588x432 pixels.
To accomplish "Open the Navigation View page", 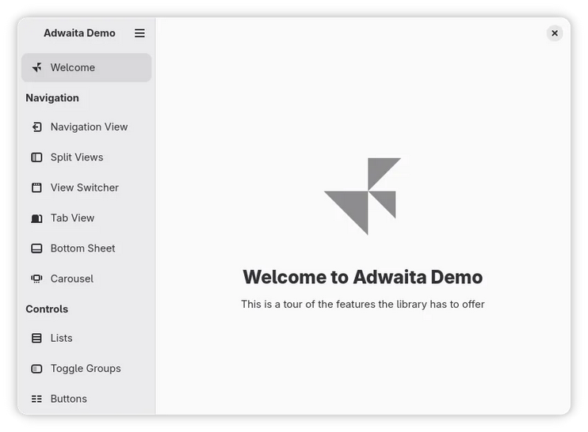I will pyautogui.click(x=89, y=127).
